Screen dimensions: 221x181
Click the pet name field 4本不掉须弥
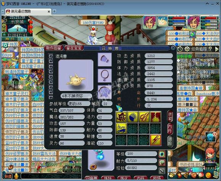coord(76,96)
